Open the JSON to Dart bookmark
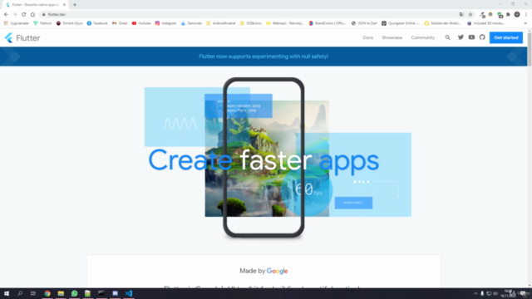The height and width of the screenshot is (299, 532). [364, 23]
